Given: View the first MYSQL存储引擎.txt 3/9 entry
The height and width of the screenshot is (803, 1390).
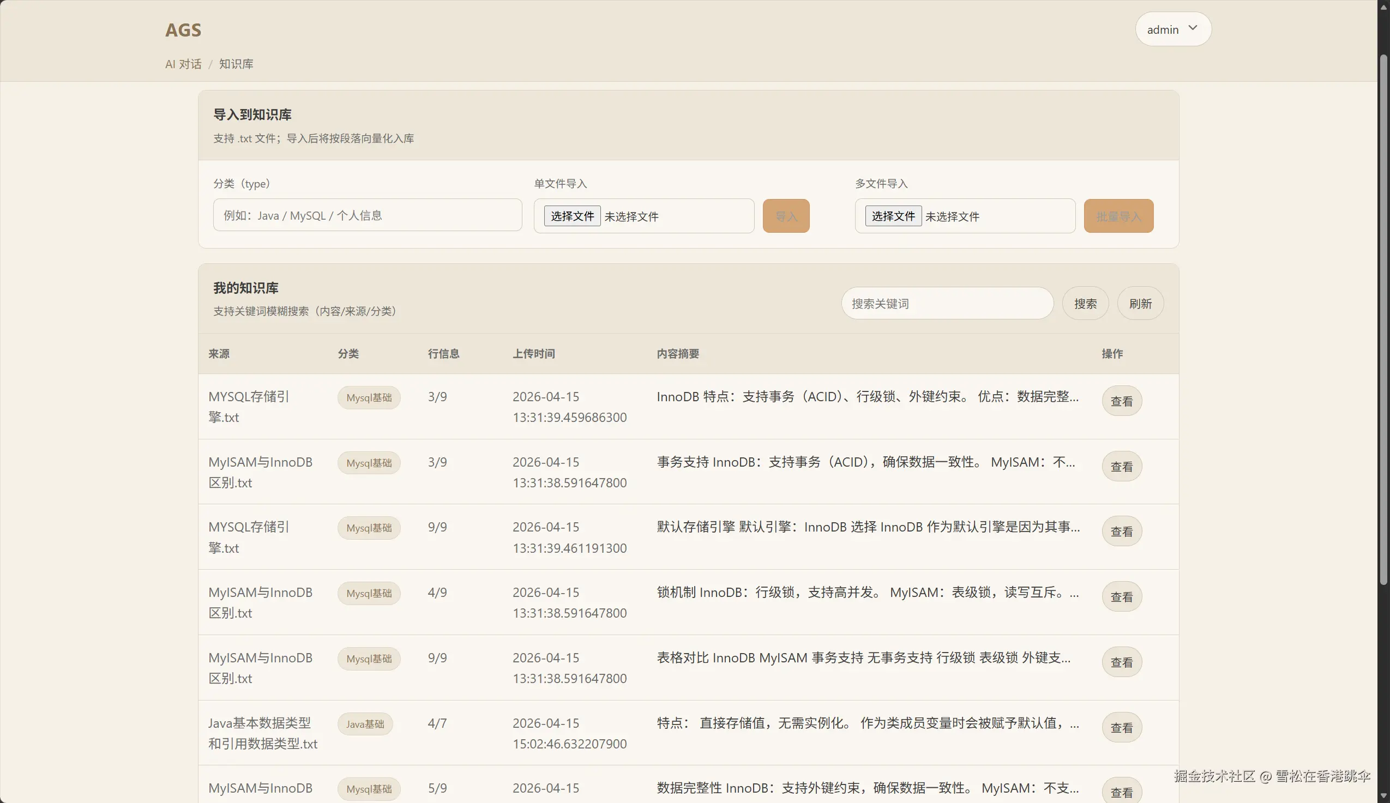Looking at the screenshot, I should pyautogui.click(x=1121, y=401).
